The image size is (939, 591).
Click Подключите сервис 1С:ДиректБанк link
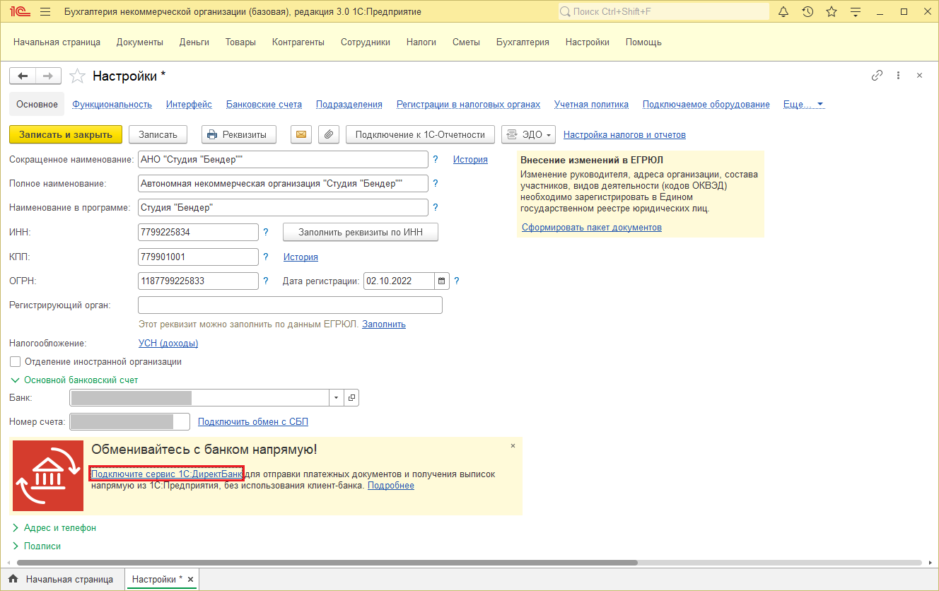tap(167, 474)
